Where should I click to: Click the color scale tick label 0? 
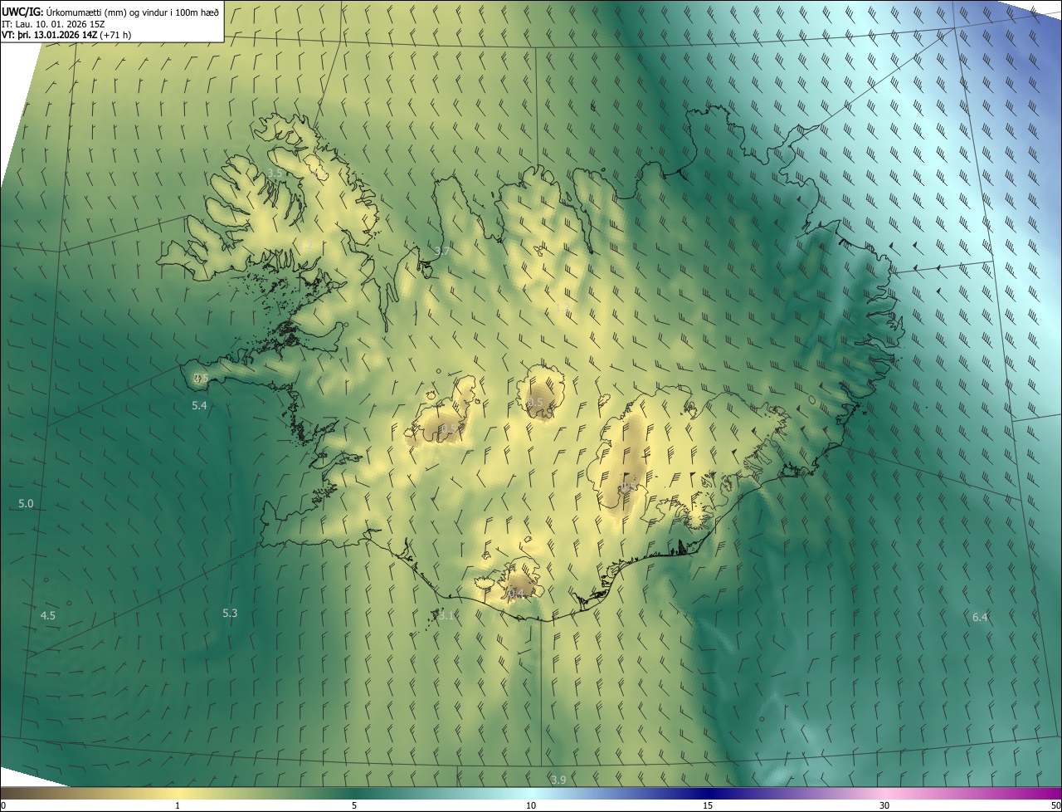[x=2, y=805]
